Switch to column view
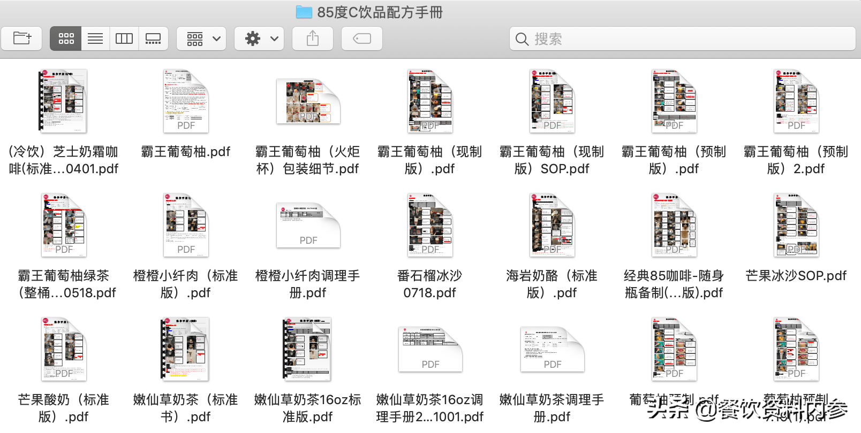This screenshot has height=433, width=861. [124, 38]
